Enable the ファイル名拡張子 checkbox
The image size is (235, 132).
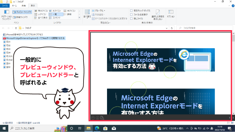[x=131, y=15]
